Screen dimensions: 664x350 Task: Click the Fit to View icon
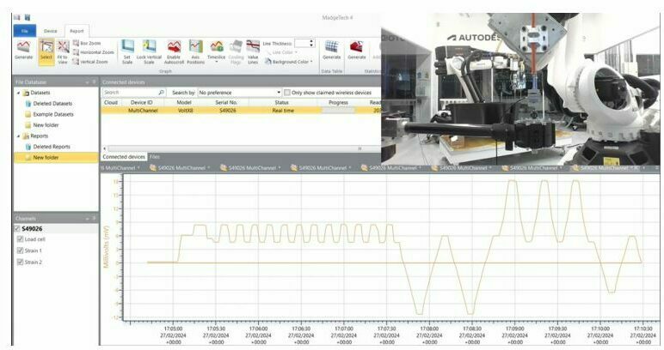click(x=62, y=50)
